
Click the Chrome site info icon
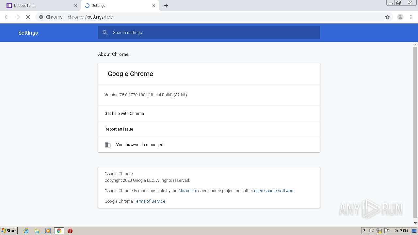[x=41, y=17]
